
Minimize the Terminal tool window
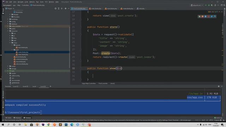[x=222, y=86]
